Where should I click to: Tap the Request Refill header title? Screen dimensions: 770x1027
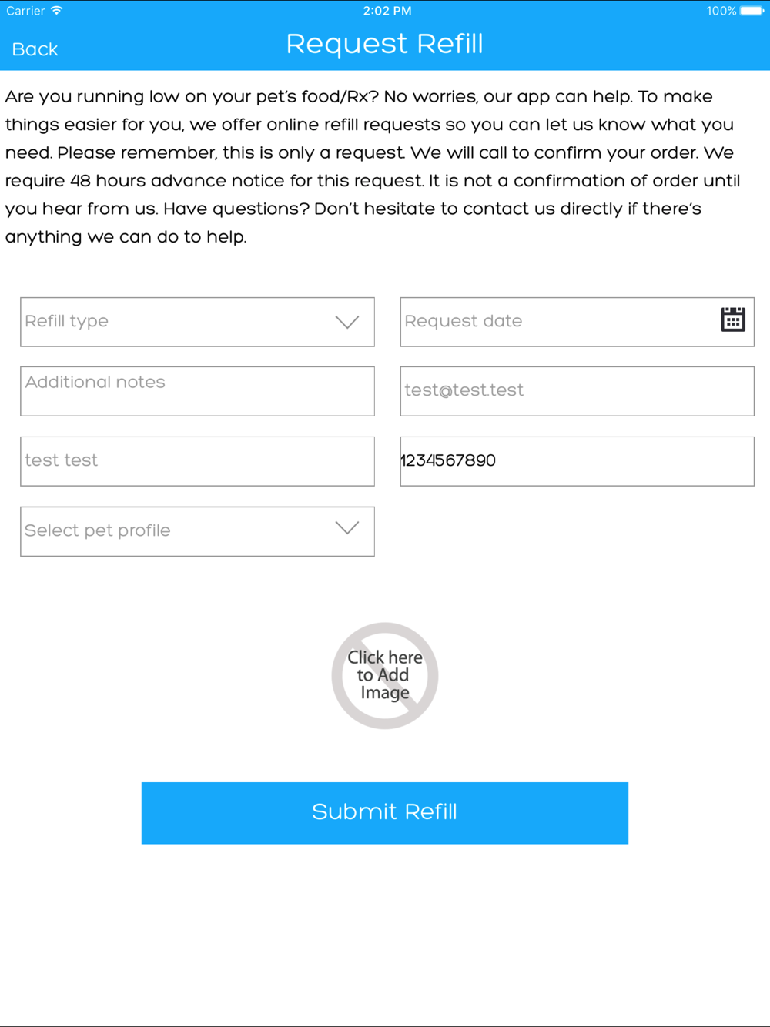click(x=385, y=44)
